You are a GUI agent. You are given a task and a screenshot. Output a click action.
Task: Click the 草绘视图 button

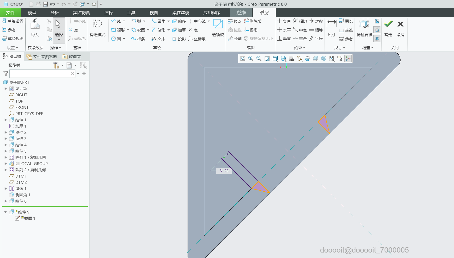(13, 39)
